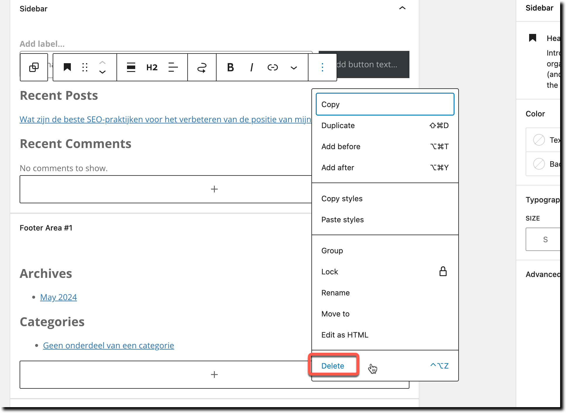
Task: Select Edit as HTML menu entry
Action: 385,335
